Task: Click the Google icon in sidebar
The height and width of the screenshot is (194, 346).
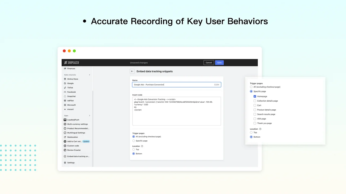Action: 65,84
